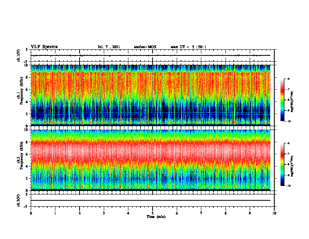
Task: Click the ch.2 frequency axis "0" tick label
Action: (27, 191)
